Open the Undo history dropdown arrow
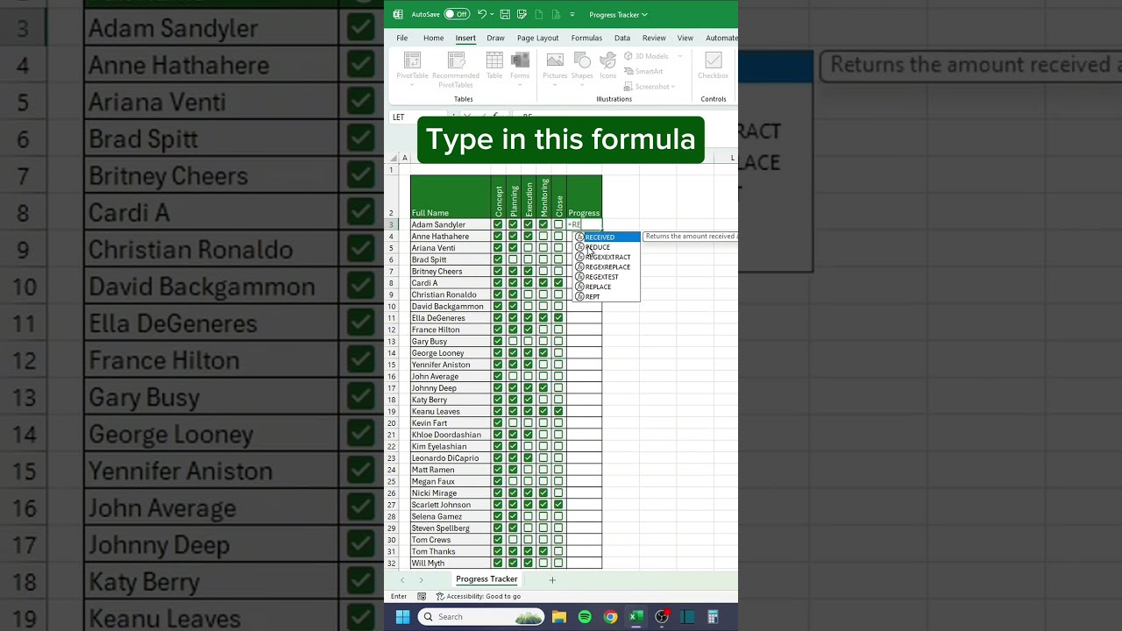The height and width of the screenshot is (631, 1122). click(x=493, y=14)
